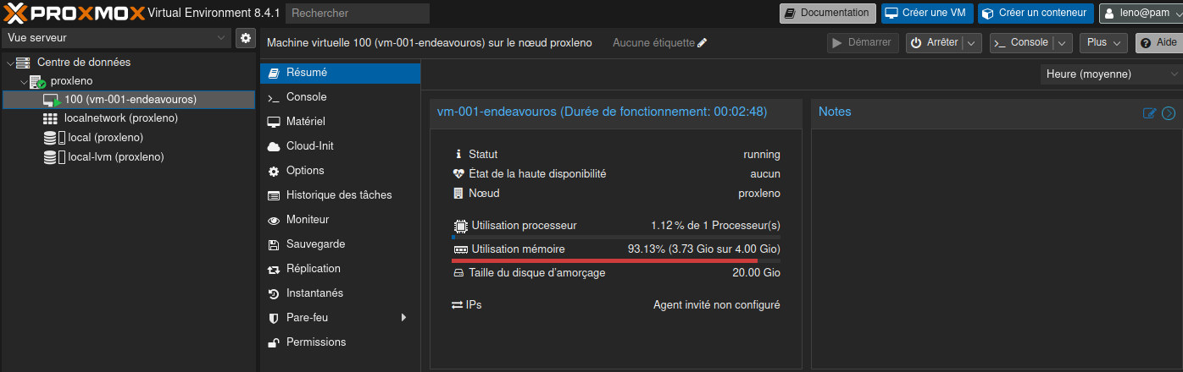1183x372 pixels.
Task: Expand the Pare-feu submenu arrow
Action: 403,318
